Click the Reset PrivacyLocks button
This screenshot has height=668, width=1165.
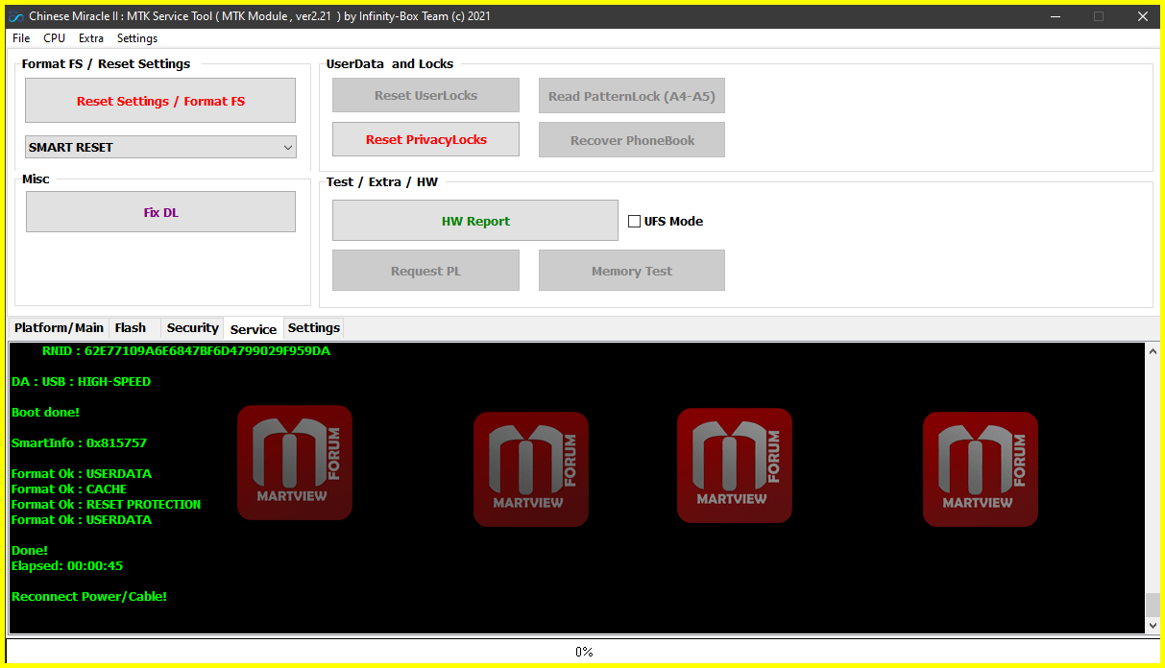click(x=425, y=139)
